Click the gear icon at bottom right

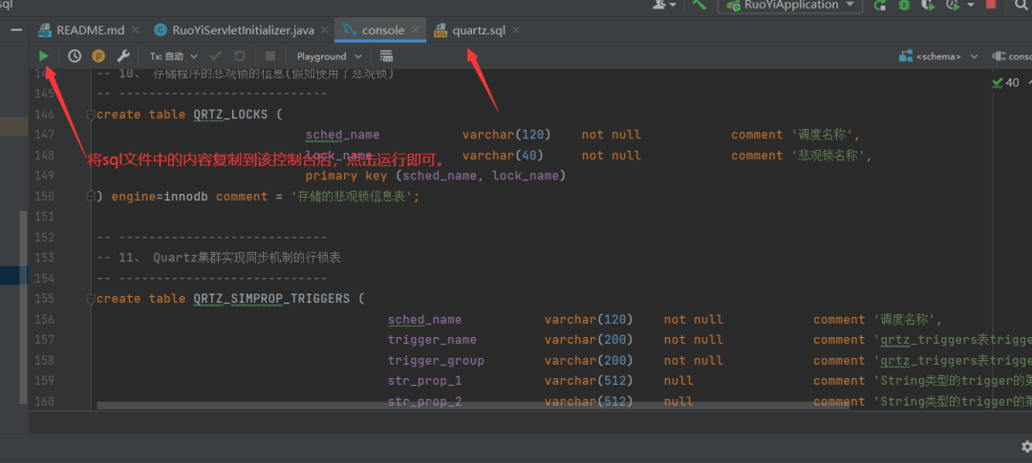tap(1026, 447)
